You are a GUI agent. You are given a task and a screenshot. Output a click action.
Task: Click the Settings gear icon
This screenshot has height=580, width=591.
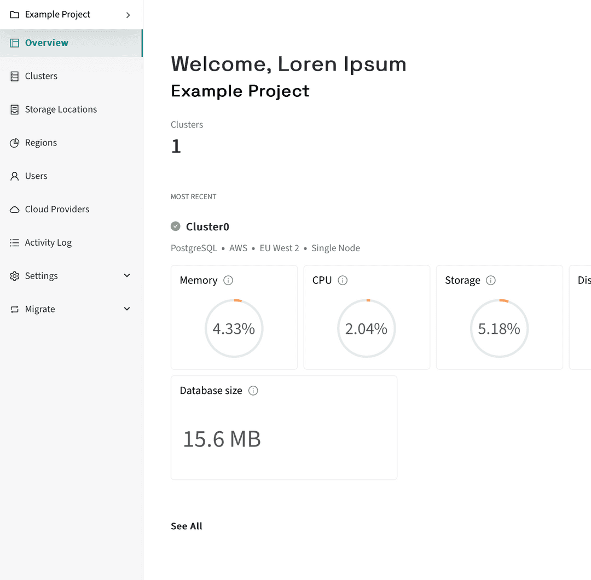14,275
